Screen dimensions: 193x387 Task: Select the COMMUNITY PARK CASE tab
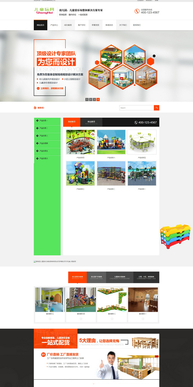[146, 277]
